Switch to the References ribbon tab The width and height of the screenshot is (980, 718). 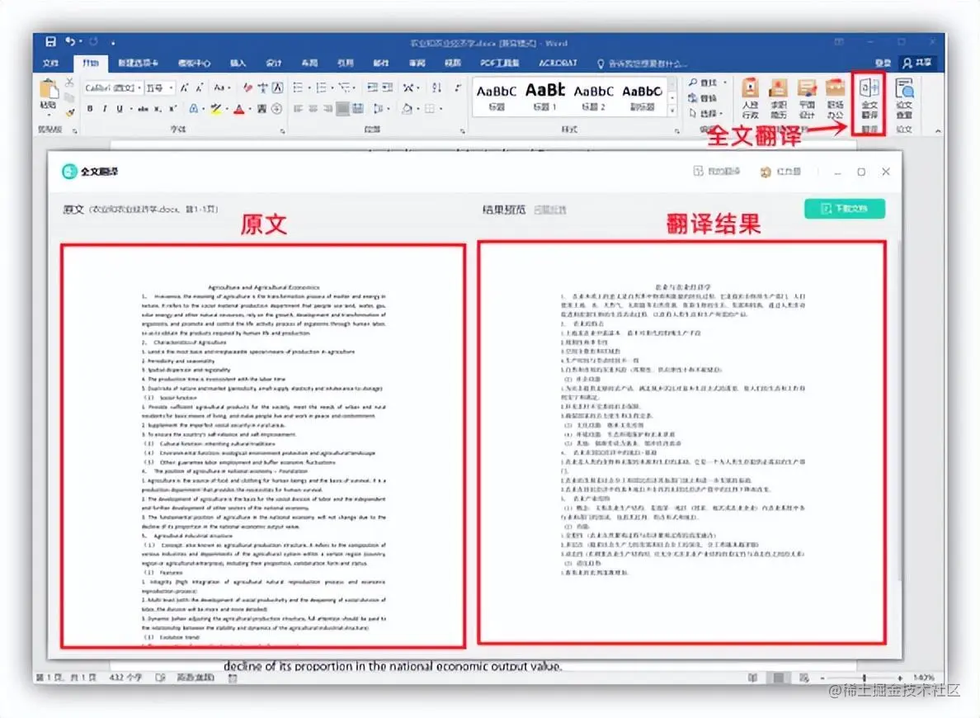(345, 63)
